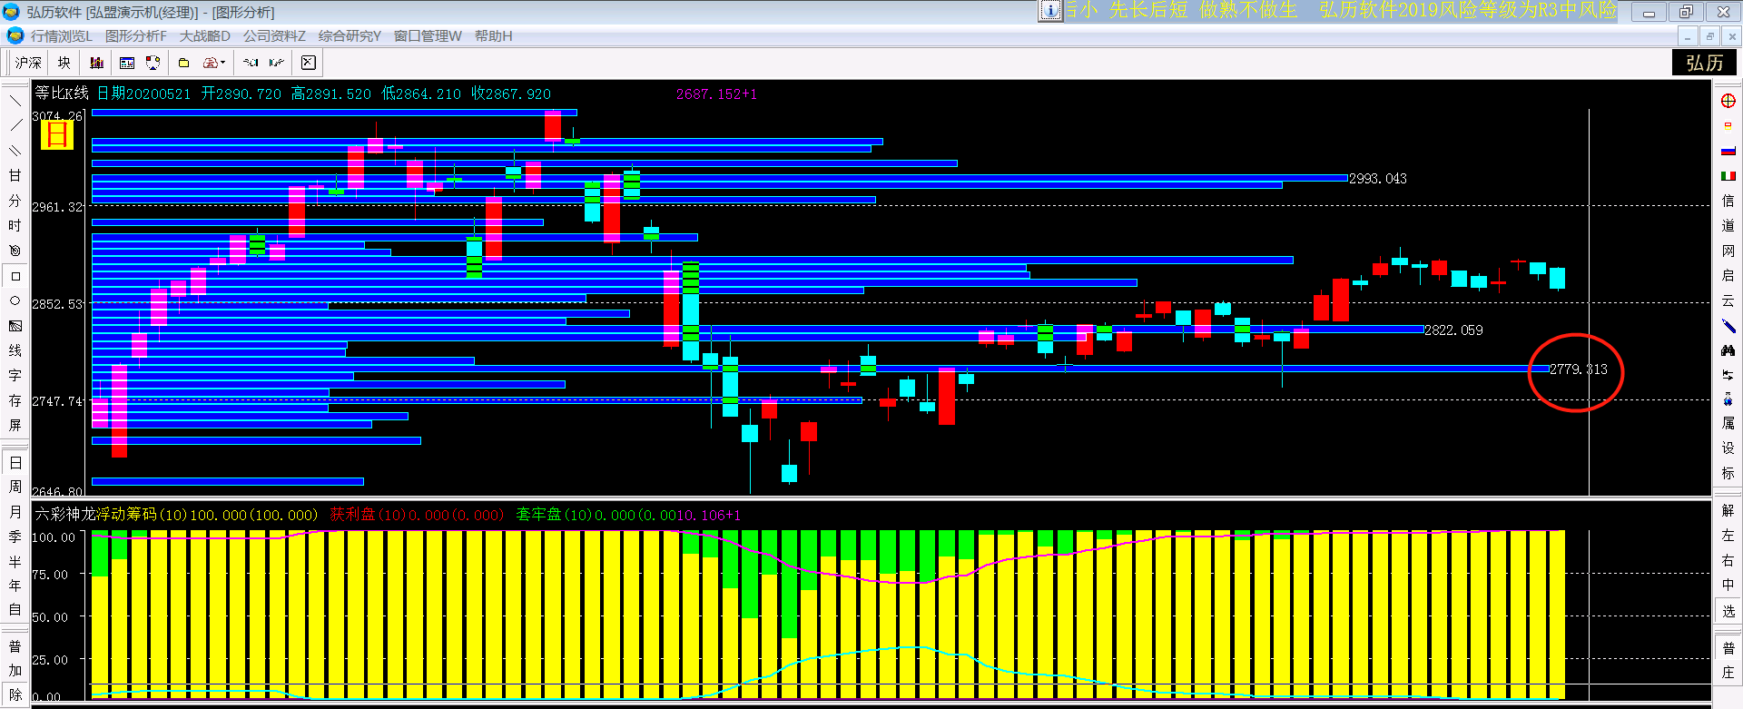1743x709 pixels.
Task: Switch to daily 日 period
Action: (15, 463)
